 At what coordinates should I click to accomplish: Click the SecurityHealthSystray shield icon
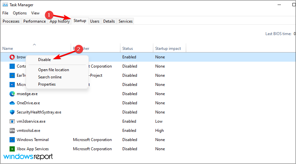tap(12, 112)
